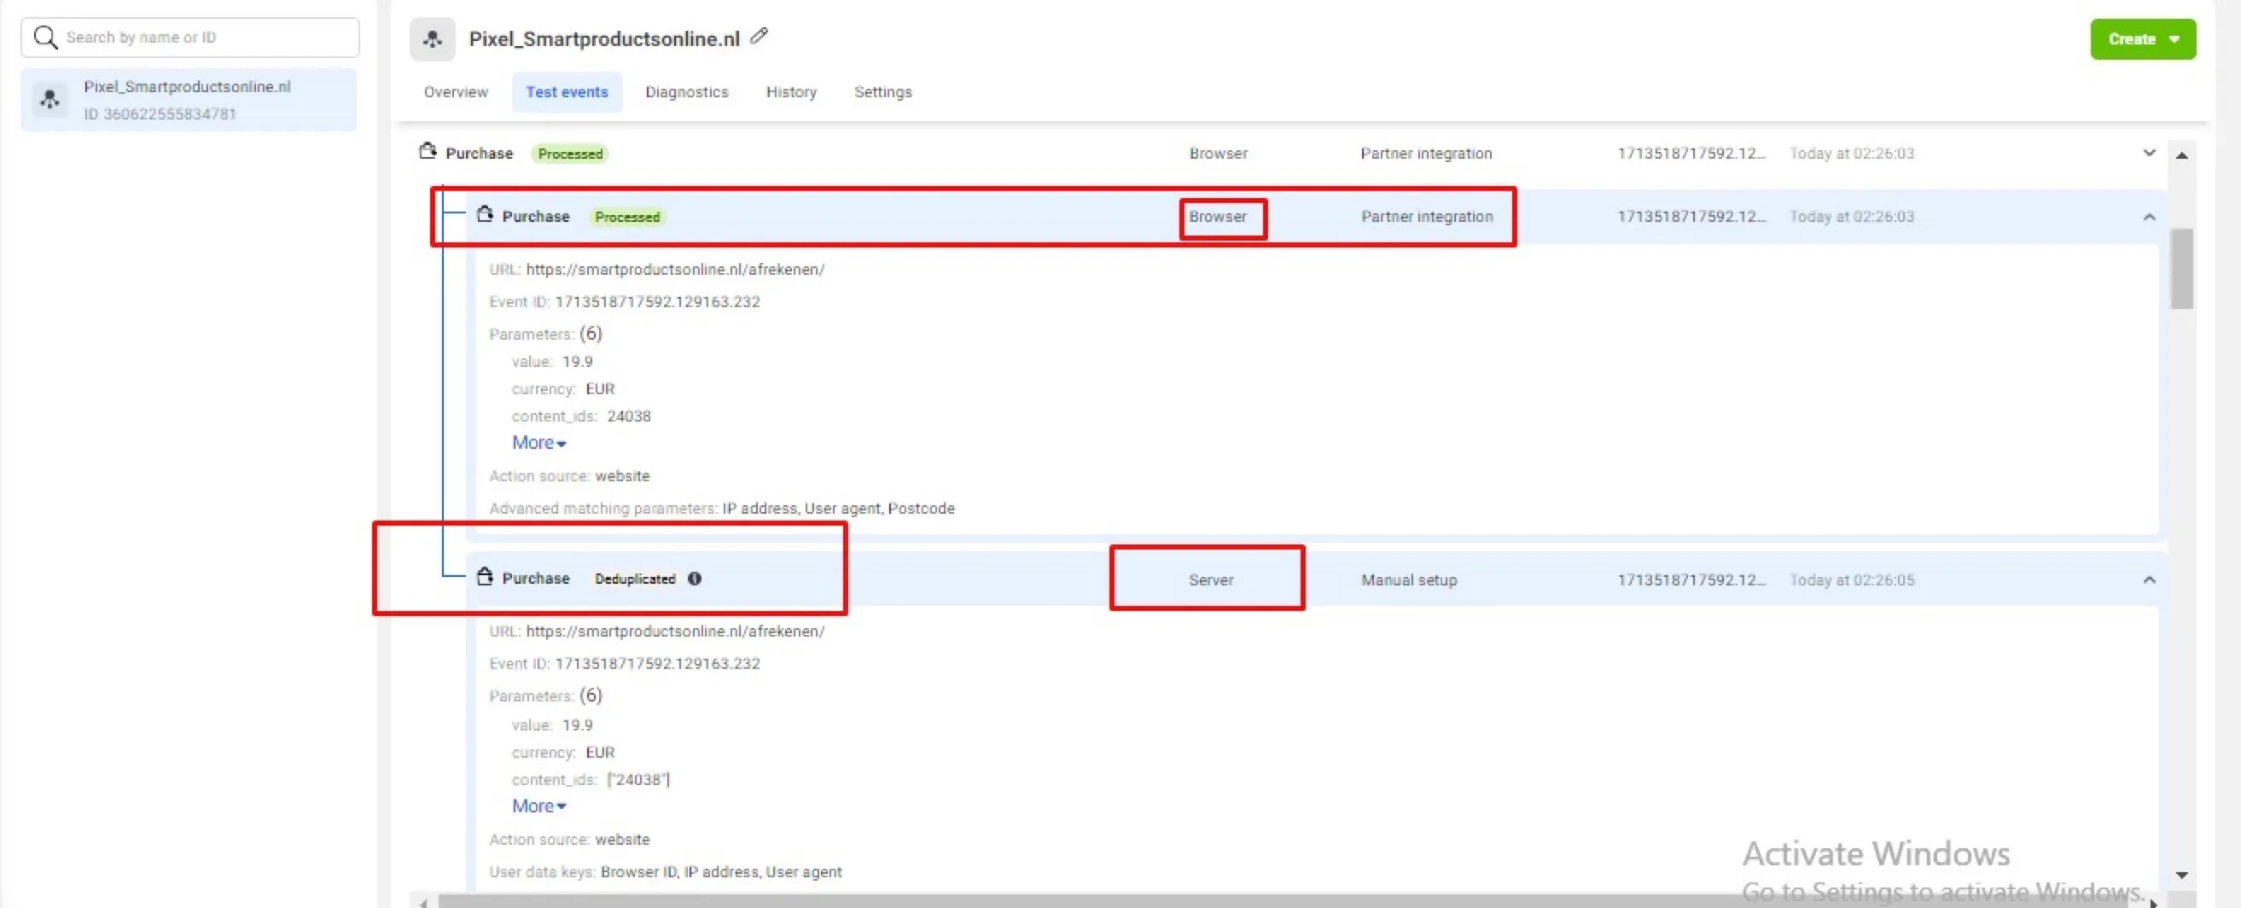Click the bag icon of the Deduplicated Purchase
Viewport: 2241px width, 908px height.
[x=485, y=576]
